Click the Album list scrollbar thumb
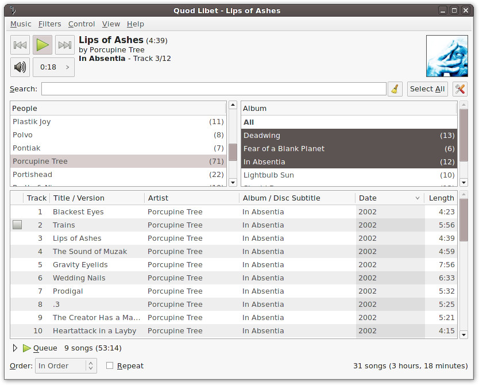The height and width of the screenshot is (385, 479). click(x=463, y=135)
